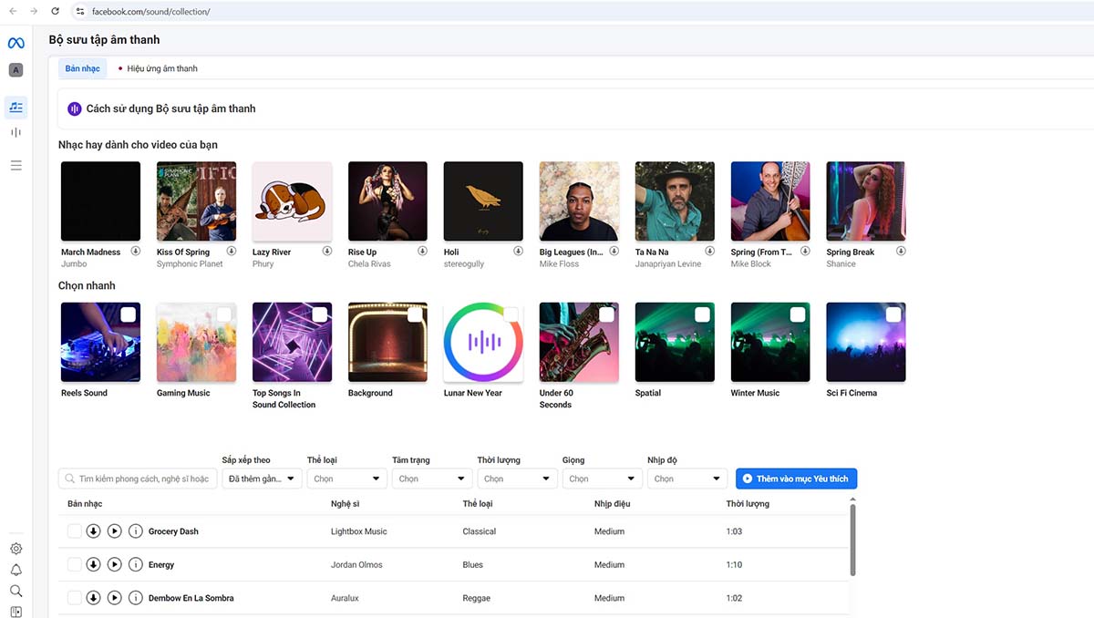The height and width of the screenshot is (618, 1094).
Task: Check the Dembow En La Sombra checkbox
Action: (74, 598)
